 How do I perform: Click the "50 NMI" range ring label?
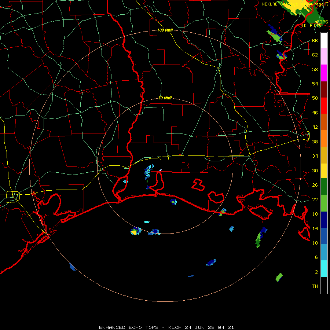click(165, 98)
